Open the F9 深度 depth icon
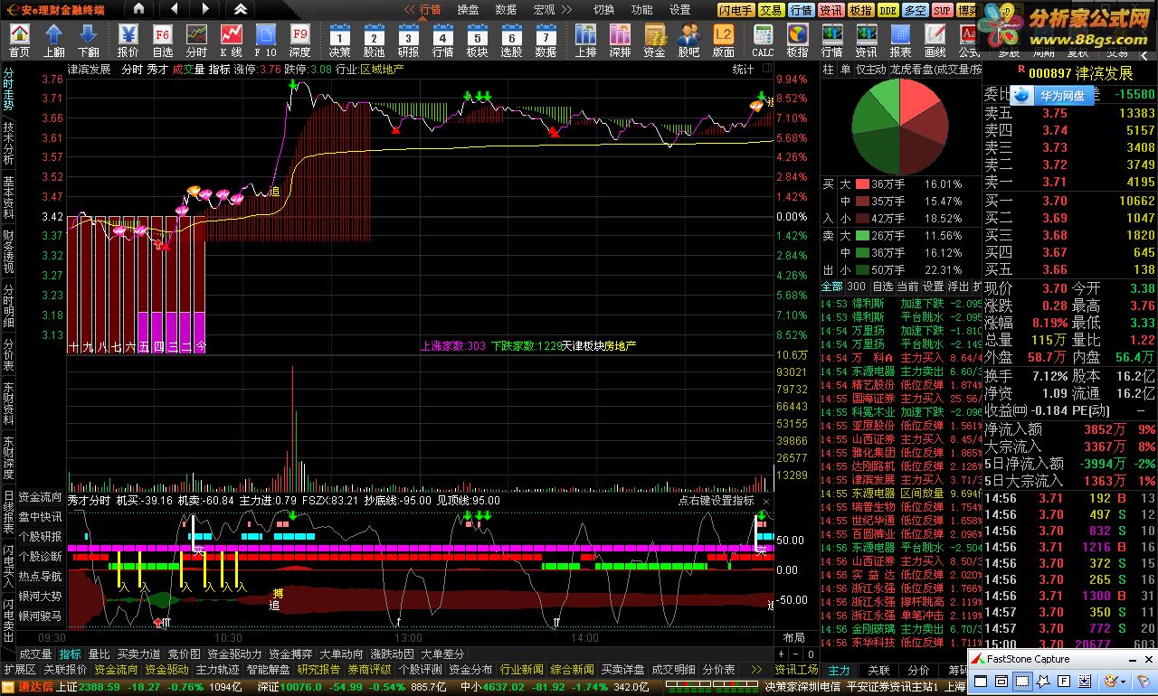The image size is (1158, 696). (x=299, y=40)
